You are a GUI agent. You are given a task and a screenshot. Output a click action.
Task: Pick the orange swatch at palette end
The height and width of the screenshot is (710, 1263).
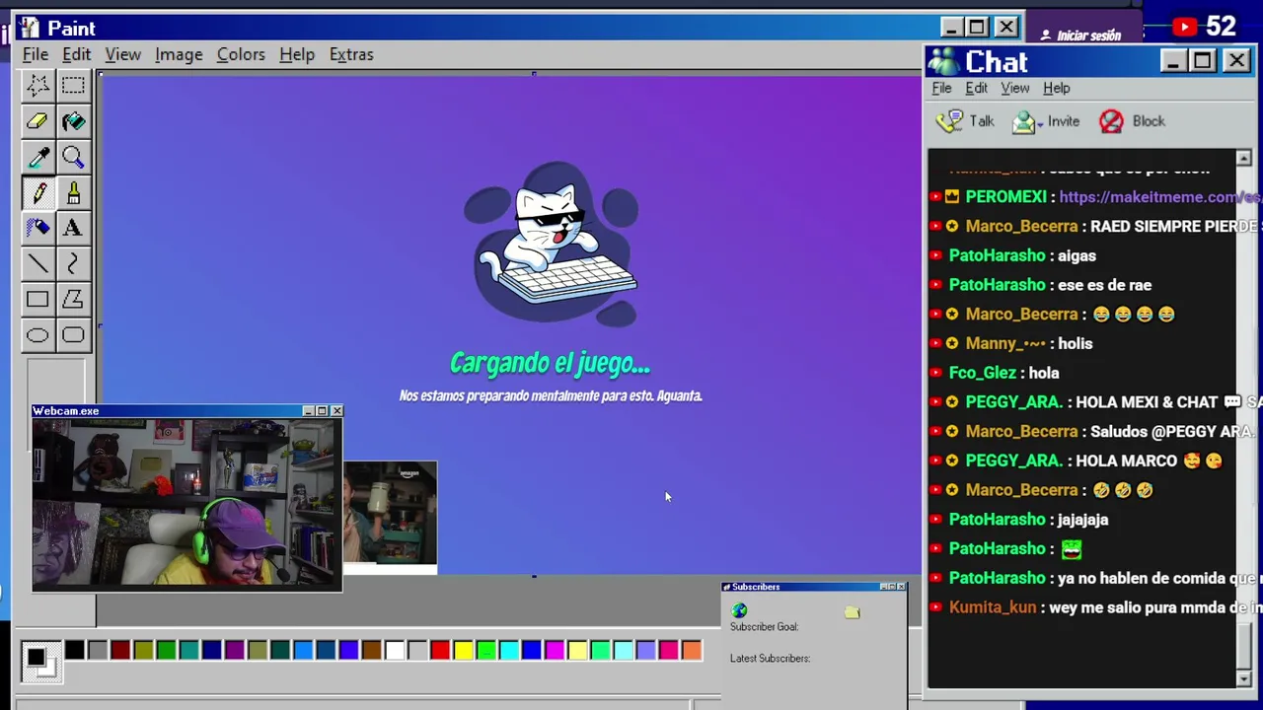click(692, 650)
